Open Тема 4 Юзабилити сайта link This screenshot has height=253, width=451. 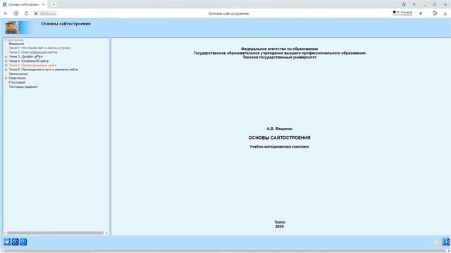click(x=29, y=61)
